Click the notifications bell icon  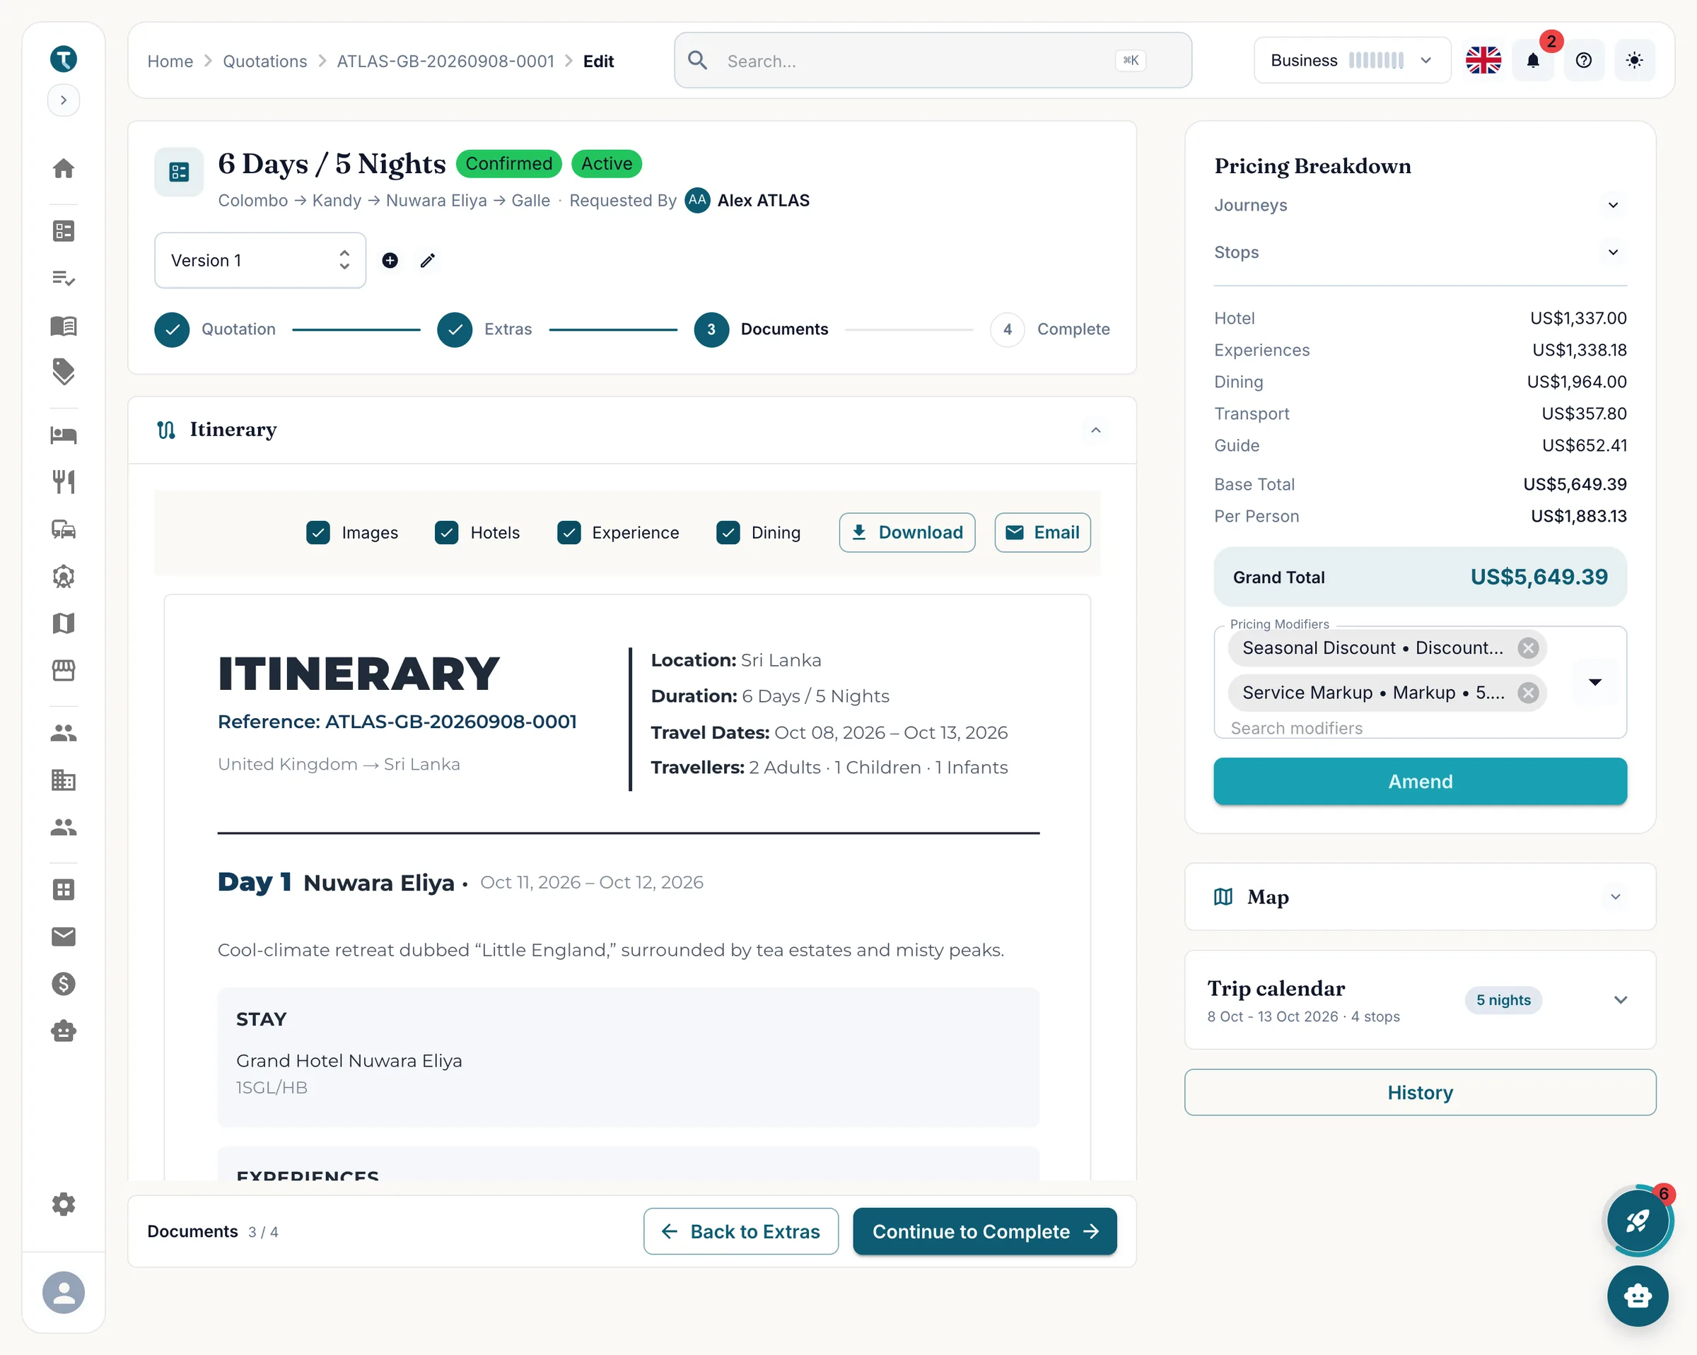[1532, 61]
